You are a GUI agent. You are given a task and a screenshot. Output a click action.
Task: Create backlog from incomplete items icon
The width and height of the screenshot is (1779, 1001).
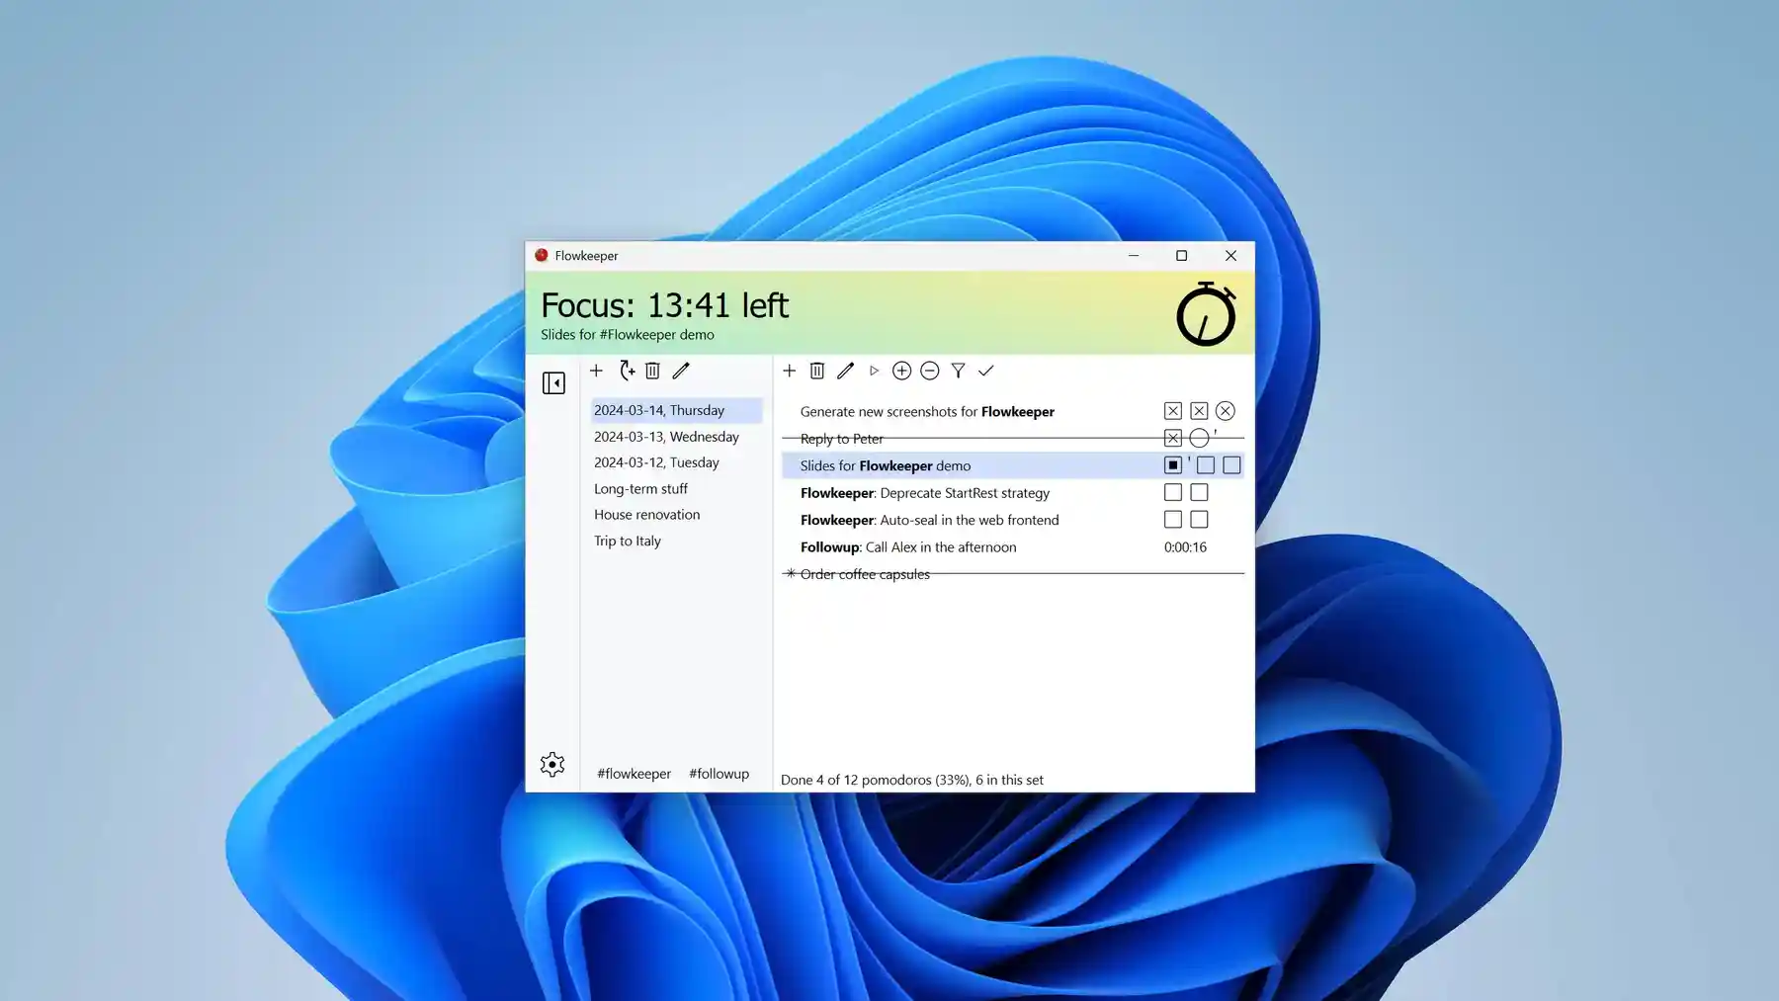point(627,371)
